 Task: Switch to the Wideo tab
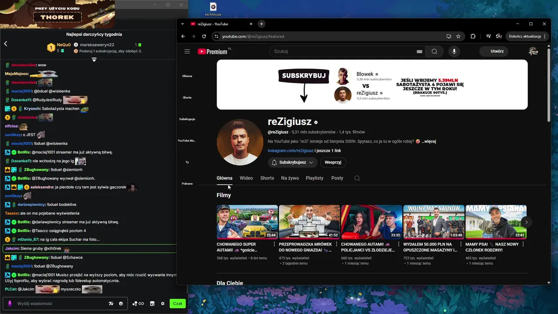246,178
